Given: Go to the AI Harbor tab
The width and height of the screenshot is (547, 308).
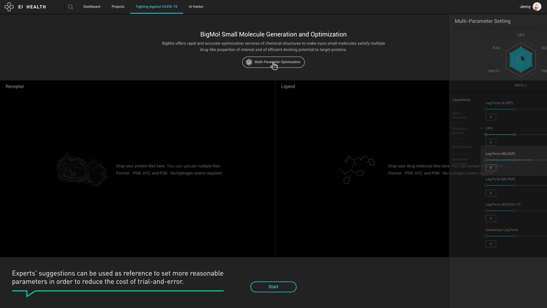Looking at the screenshot, I should pos(196,7).
